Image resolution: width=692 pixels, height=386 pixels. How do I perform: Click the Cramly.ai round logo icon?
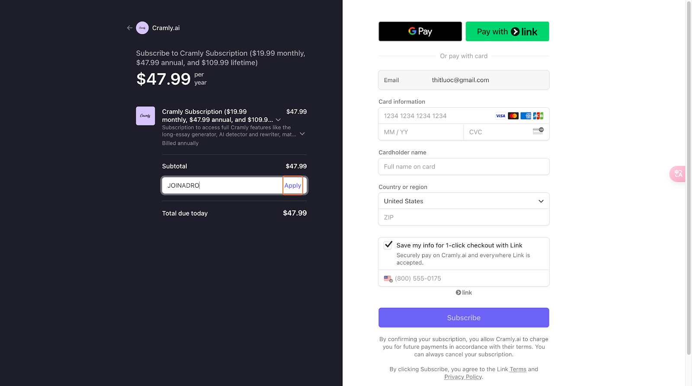coord(142,28)
